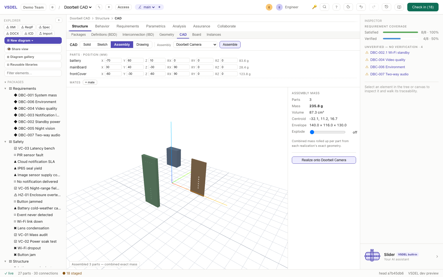Click Realize onto Doorbell Camera
443x277 pixels.
coord(324,160)
